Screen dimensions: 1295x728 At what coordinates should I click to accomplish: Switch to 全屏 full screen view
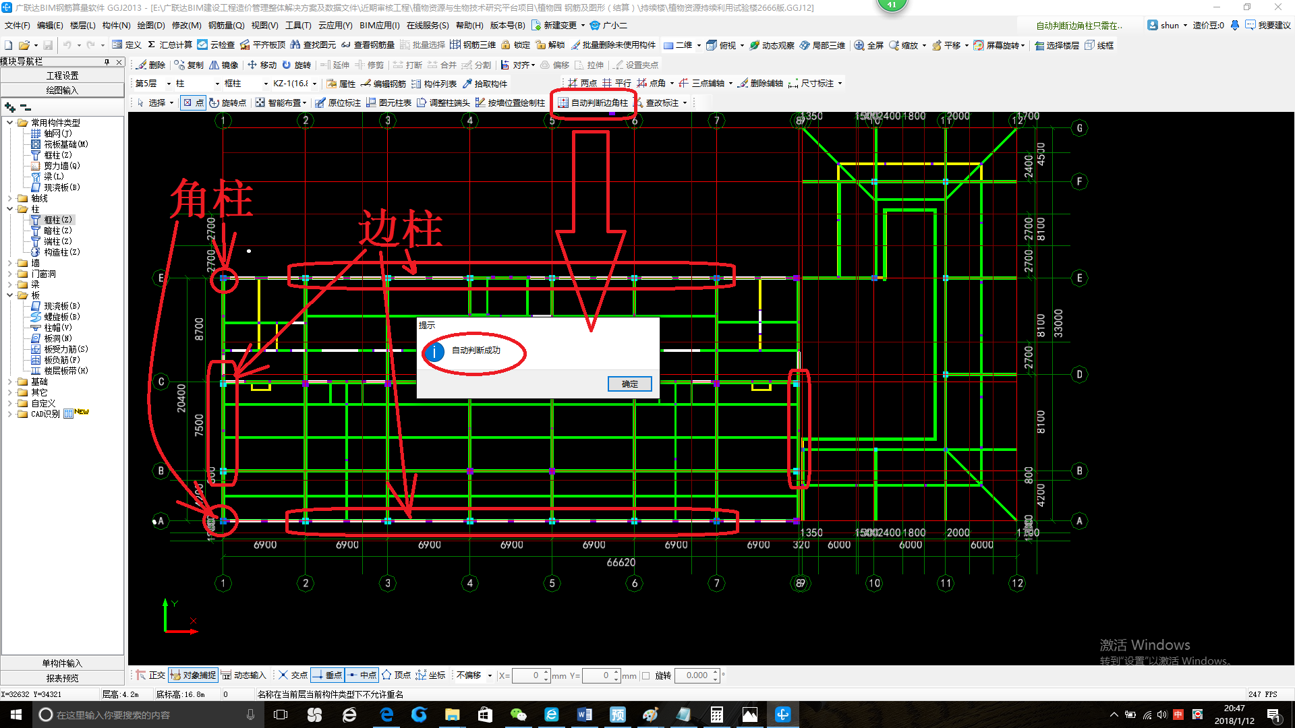[869, 45]
